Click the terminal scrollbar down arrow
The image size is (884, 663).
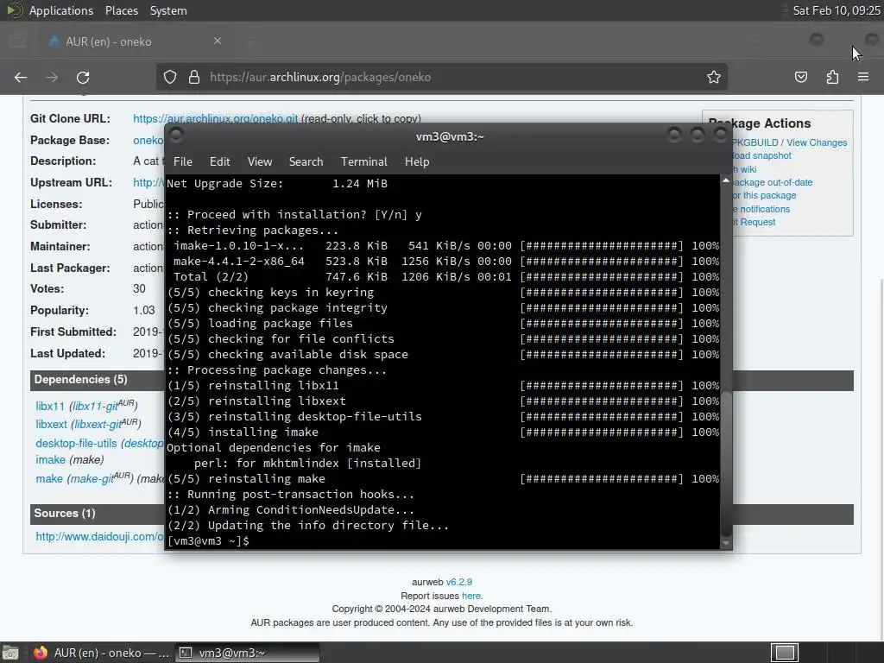click(726, 544)
